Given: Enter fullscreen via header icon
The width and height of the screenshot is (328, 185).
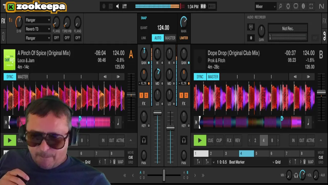Looking at the screenshot, I should tap(311, 6).
